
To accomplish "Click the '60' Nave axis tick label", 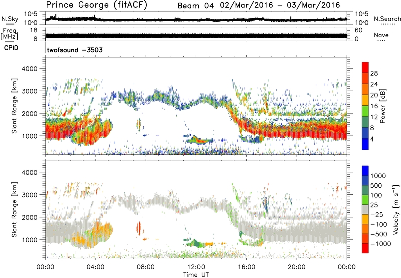I will (x=358, y=30).
